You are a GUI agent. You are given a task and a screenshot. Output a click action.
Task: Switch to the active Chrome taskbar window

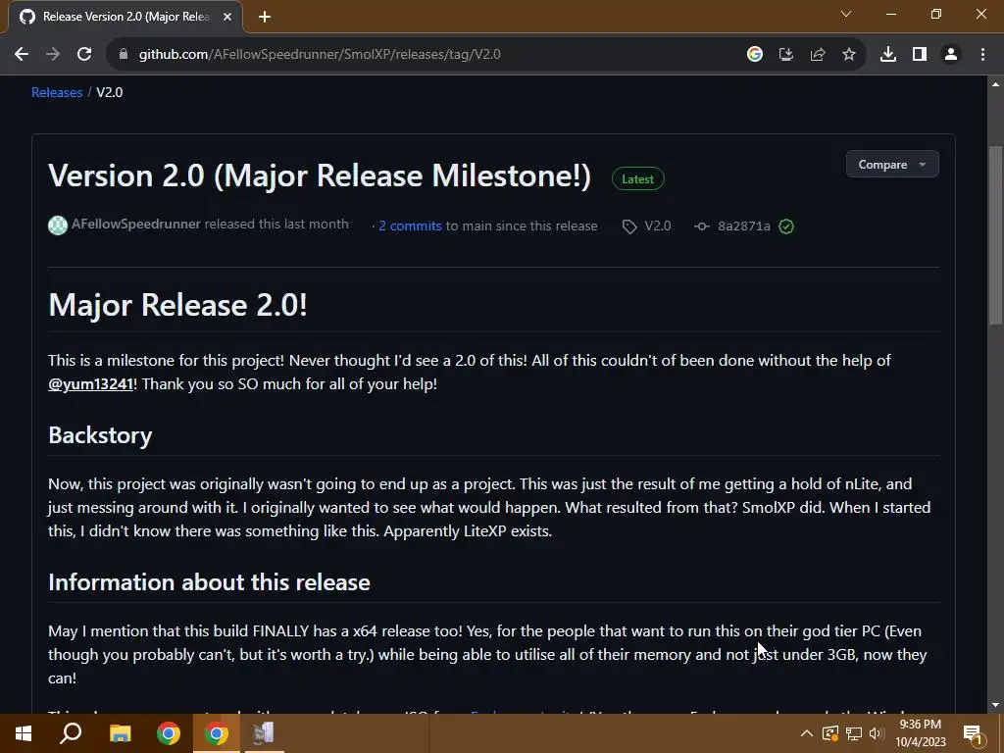point(217,733)
